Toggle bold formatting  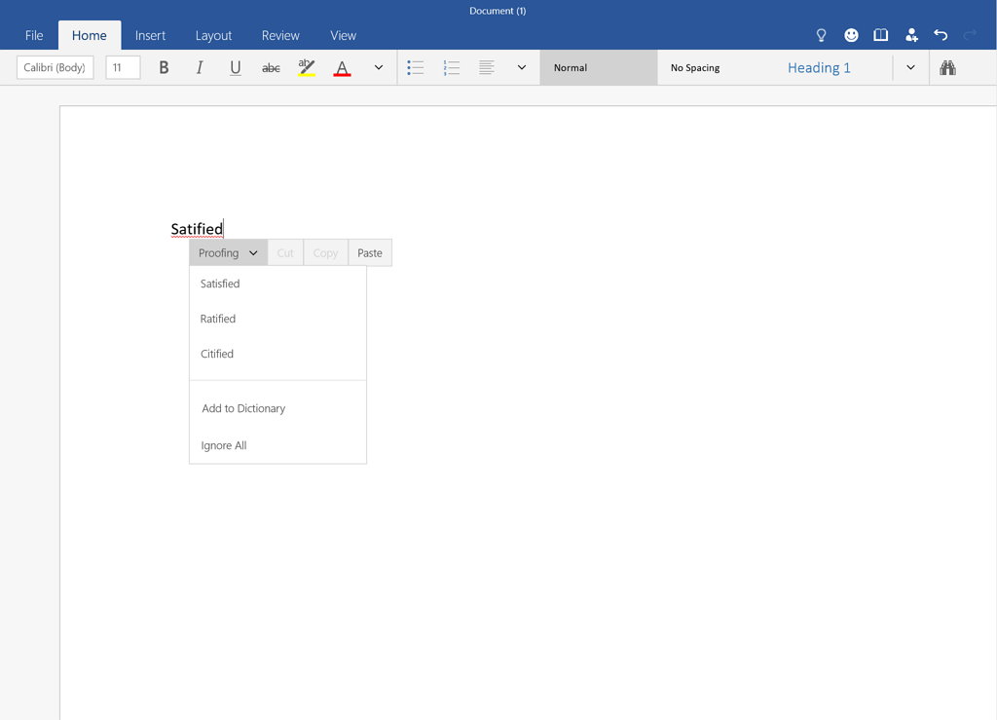[164, 67]
